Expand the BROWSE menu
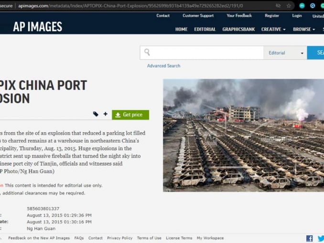The width and height of the screenshot is (324, 243). [304, 29]
